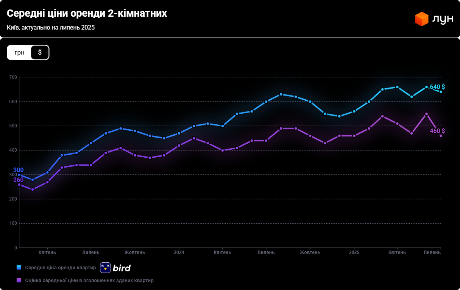The width and height of the screenshot is (460, 290).
Task: Switch the currency toggle to грн
Action: (x=19, y=52)
